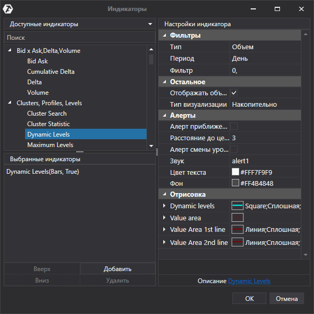Select Cluster Search in indicator tree
Image resolution: width=314 pixels, height=314 pixels.
47,114
